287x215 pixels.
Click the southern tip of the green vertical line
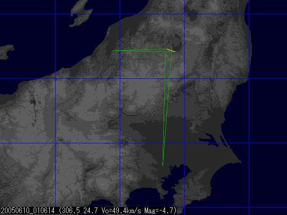162,165
